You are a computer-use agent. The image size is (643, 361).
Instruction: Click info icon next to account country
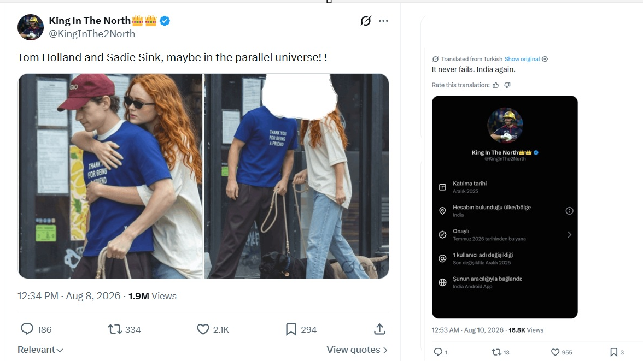tap(569, 211)
